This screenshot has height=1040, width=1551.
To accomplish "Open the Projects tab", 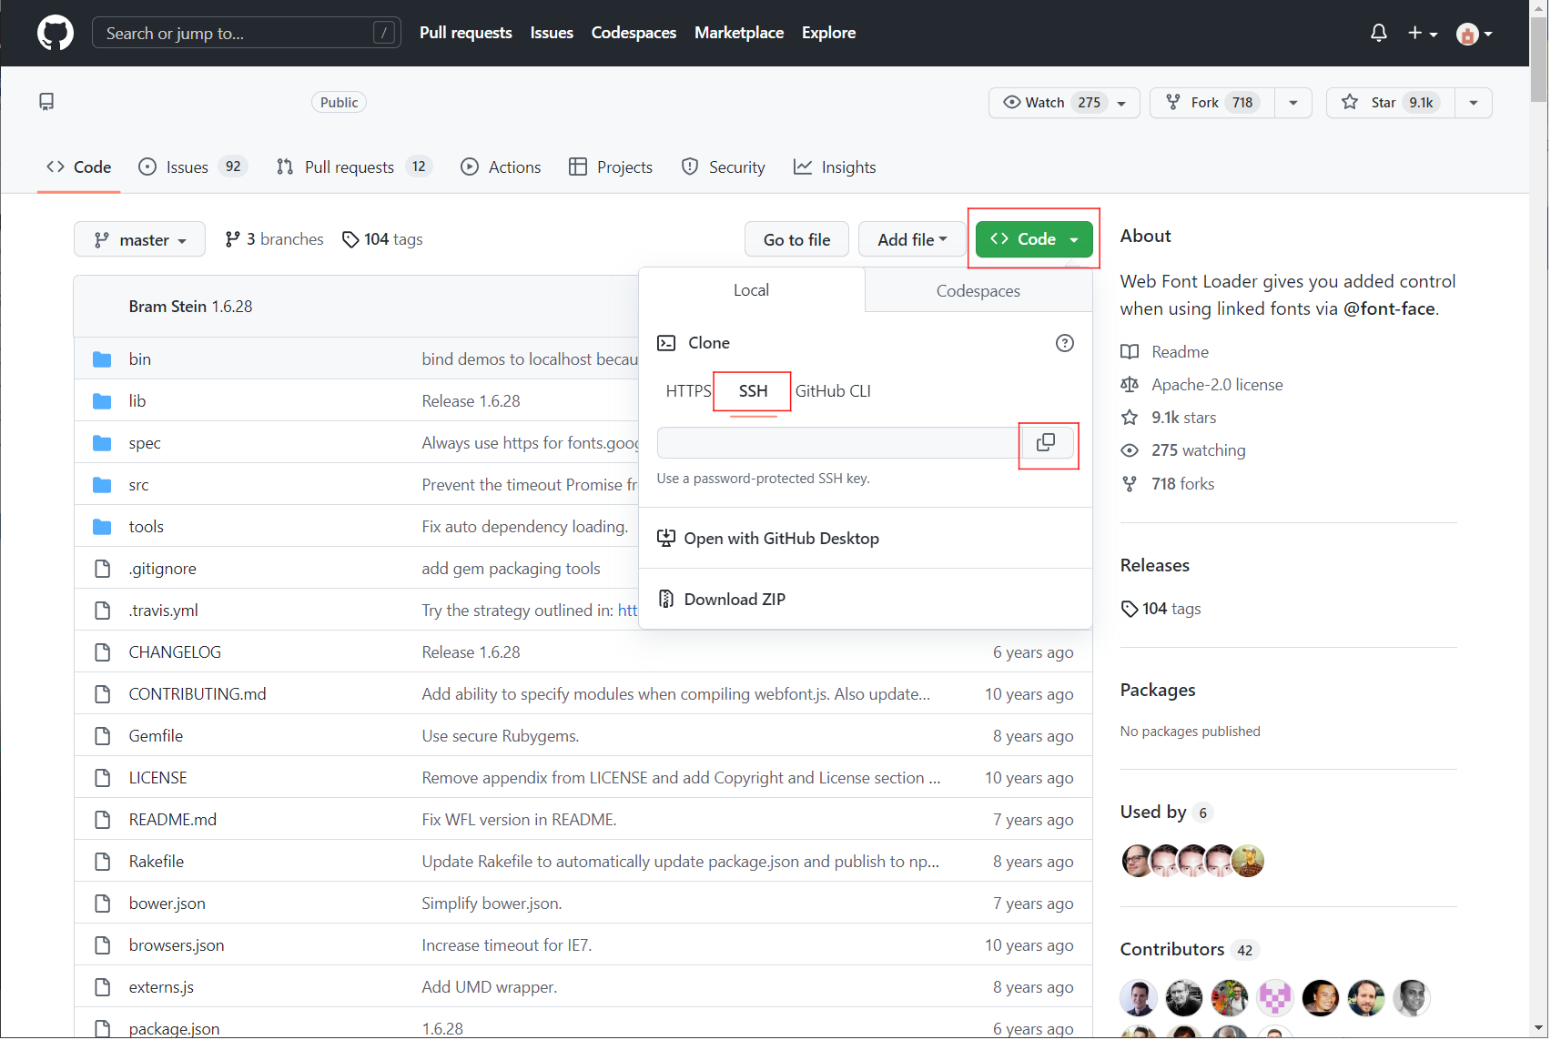I will click(x=611, y=167).
